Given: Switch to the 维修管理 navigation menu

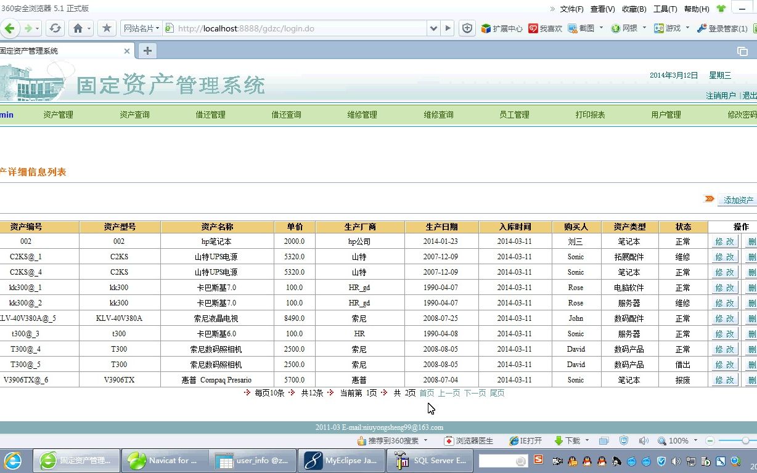Looking at the screenshot, I should click(362, 115).
